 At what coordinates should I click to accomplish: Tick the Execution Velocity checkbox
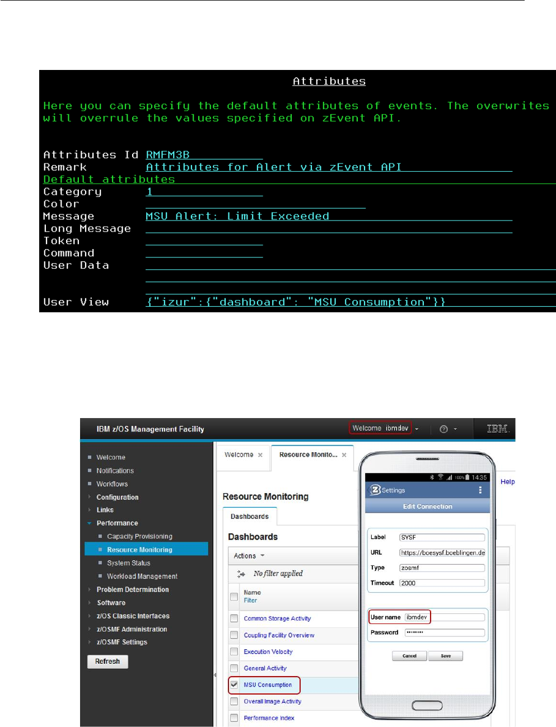pyautogui.click(x=234, y=652)
